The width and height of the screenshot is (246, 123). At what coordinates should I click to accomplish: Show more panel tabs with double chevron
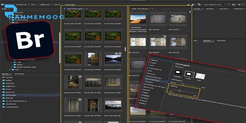(x=244, y=9)
